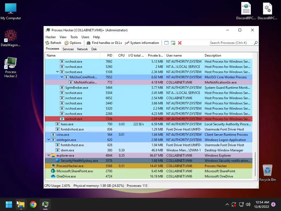
Task: Sort by Private bytes column header
Action: tap(155, 55)
